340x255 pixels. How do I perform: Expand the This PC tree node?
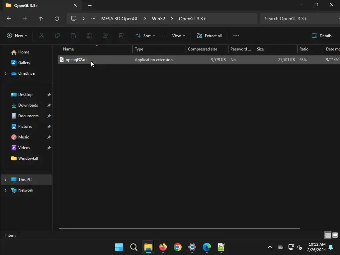click(5, 180)
